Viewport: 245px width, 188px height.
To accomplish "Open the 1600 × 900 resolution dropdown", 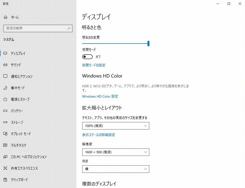I will [x=116, y=152].
